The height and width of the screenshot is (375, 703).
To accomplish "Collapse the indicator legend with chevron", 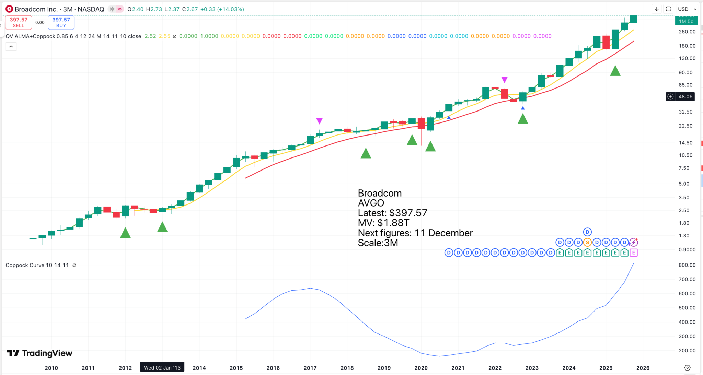I will [x=11, y=46].
